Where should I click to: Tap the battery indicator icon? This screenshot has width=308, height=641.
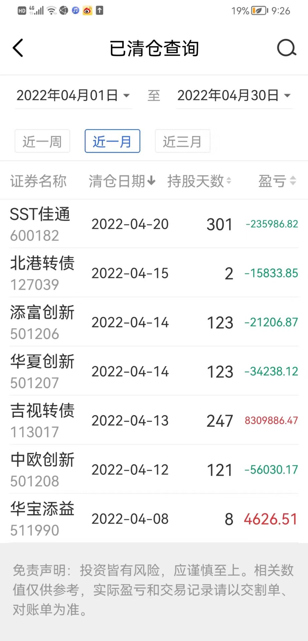(259, 11)
